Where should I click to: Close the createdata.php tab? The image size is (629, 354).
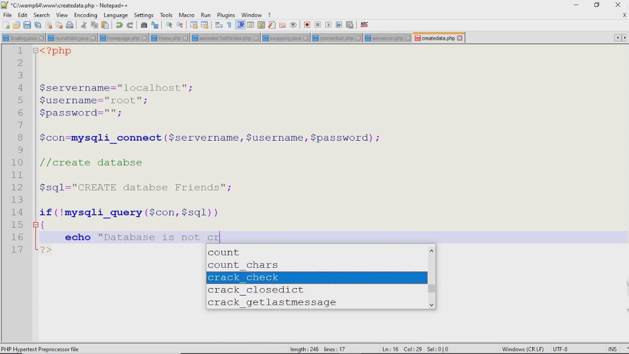[x=460, y=38]
